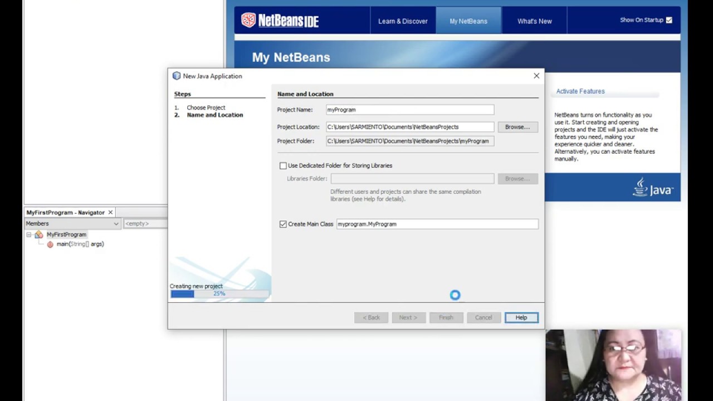Click the My NetBeans heading
Viewport: 713px width, 401px height.
[x=291, y=57]
